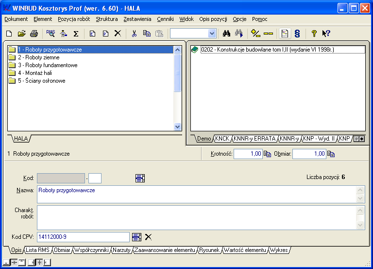This screenshot has width=373, height=269.
Task: Click the green book catalog icon
Action: pyautogui.click(x=195, y=50)
